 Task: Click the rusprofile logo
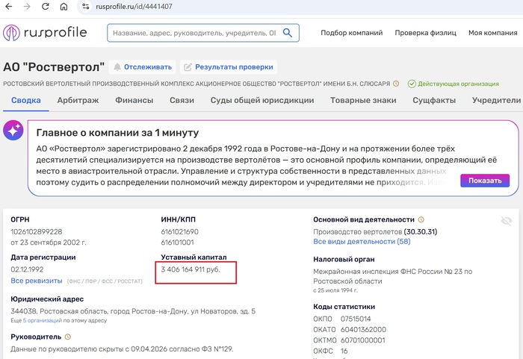pos(45,33)
